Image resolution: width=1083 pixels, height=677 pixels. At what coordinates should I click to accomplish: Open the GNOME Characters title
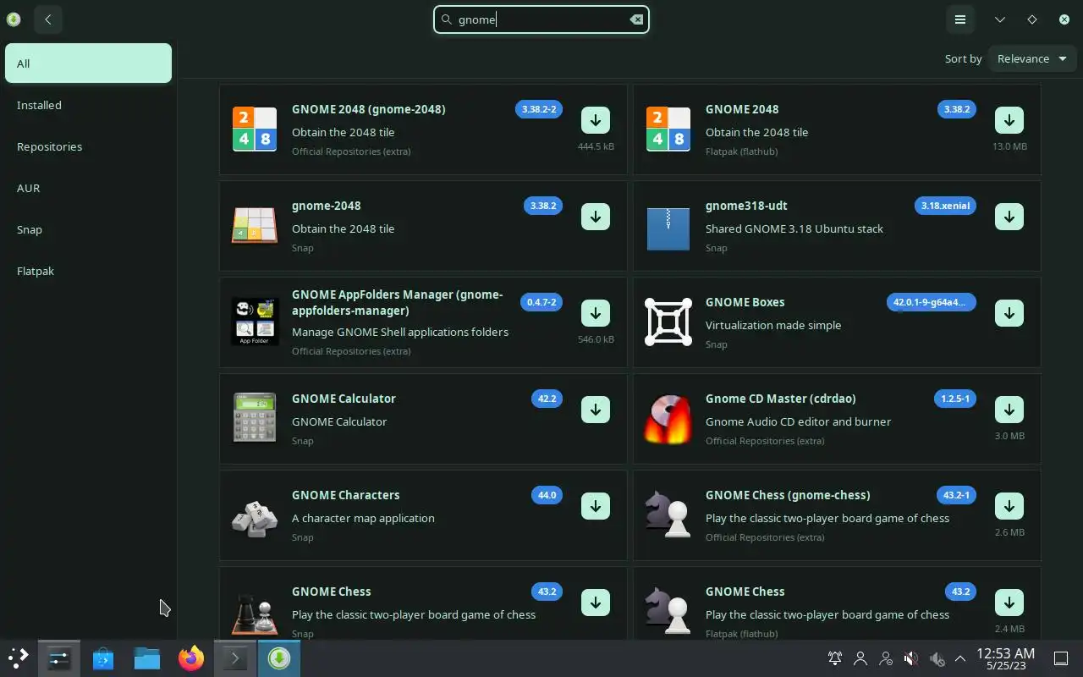coord(345,495)
